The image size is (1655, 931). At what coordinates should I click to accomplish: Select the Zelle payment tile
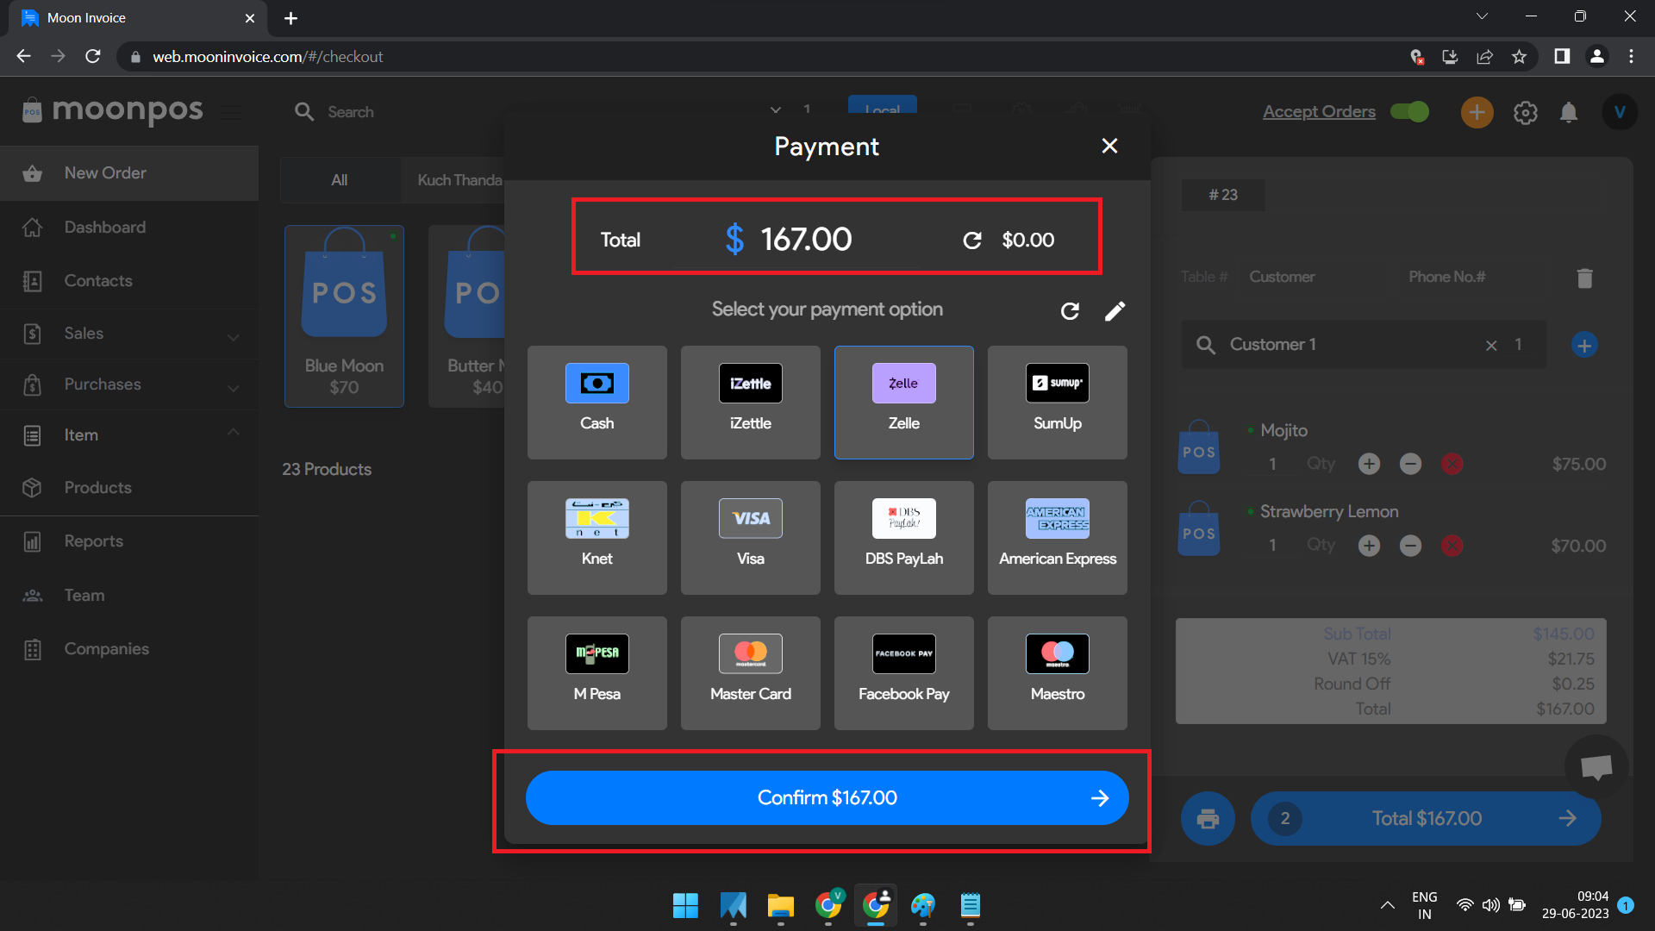point(903,402)
